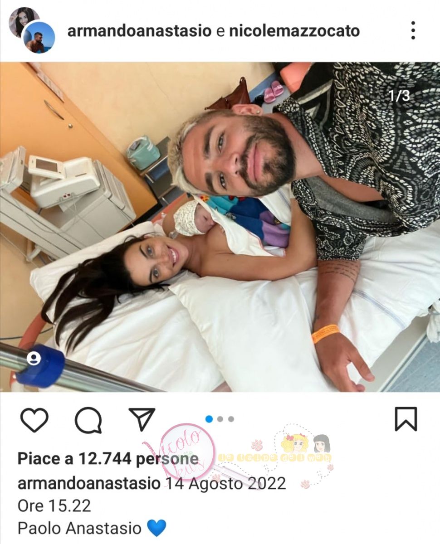Open the nicolemazzocato profile in the header

pos(294,31)
